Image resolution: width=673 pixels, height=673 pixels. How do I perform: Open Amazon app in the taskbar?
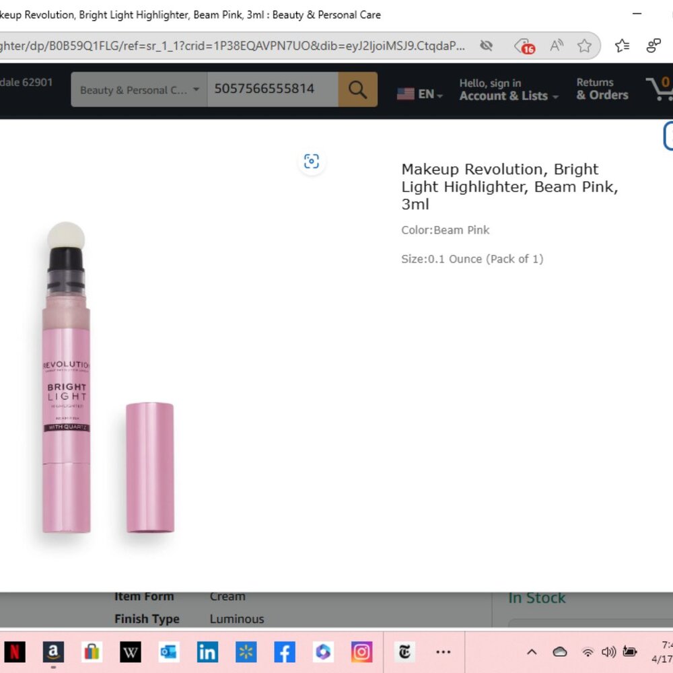(x=53, y=652)
